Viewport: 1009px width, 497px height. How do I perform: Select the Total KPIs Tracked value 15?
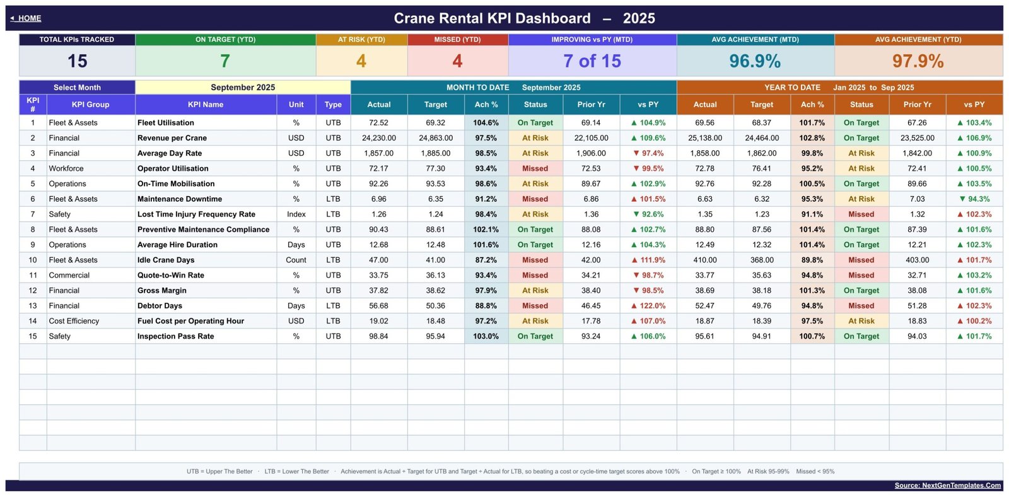(77, 61)
